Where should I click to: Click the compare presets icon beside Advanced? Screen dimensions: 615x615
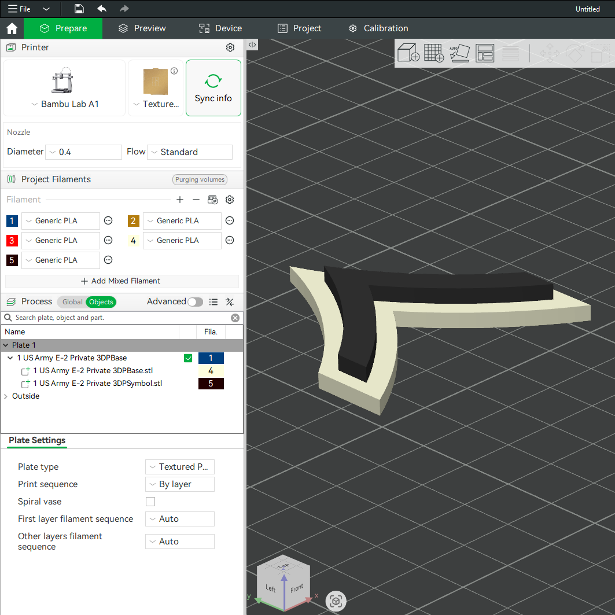tap(230, 301)
